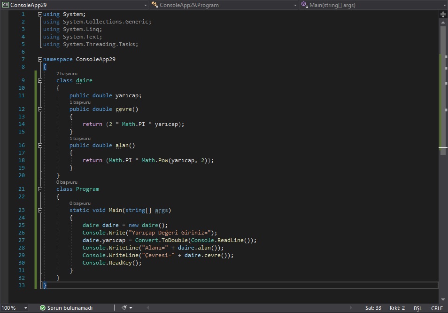The width and height of the screenshot is (448, 313).
Task: Click the BŞL indicator in status bar
Action: coord(418,308)
